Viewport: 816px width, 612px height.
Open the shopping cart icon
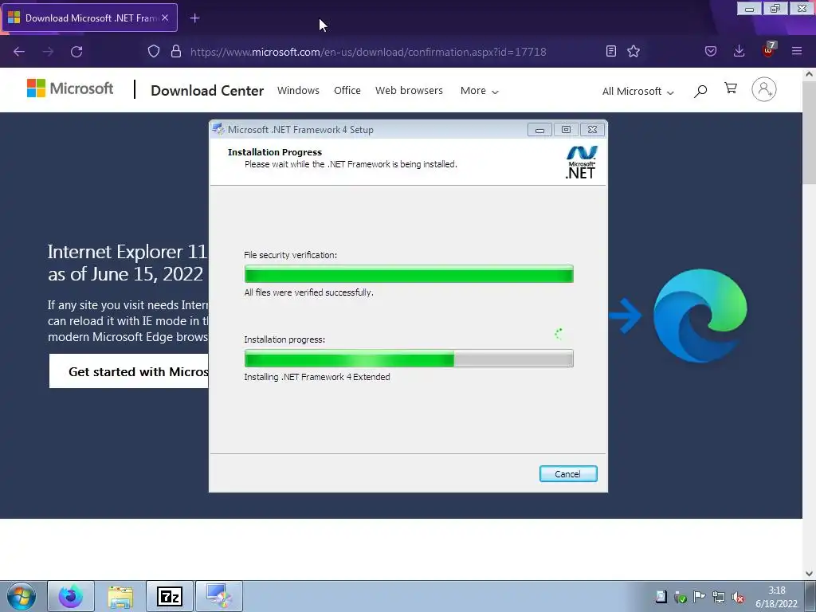click(731, 88)
